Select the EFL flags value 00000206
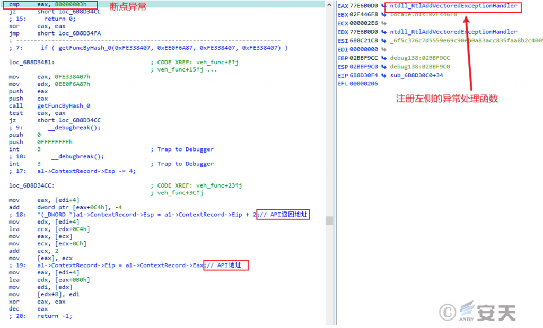 [x=364, y=84]
